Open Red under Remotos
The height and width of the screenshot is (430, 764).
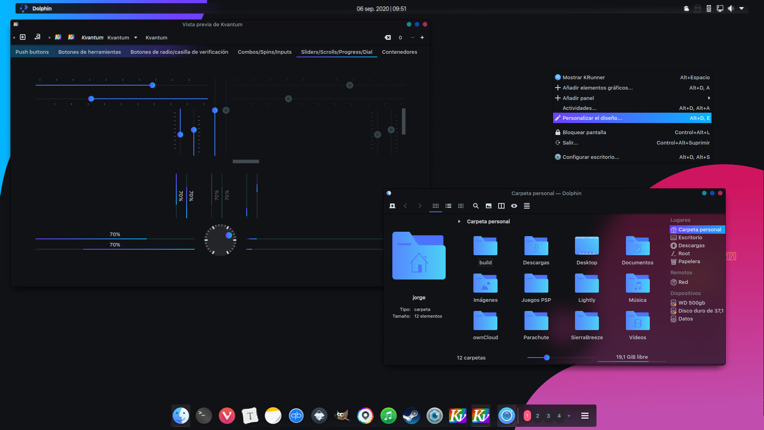point(697,282)
